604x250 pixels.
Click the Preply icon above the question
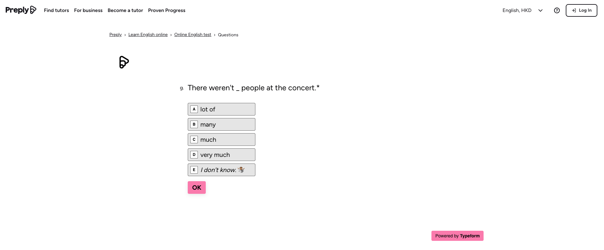tap(124, 62)
